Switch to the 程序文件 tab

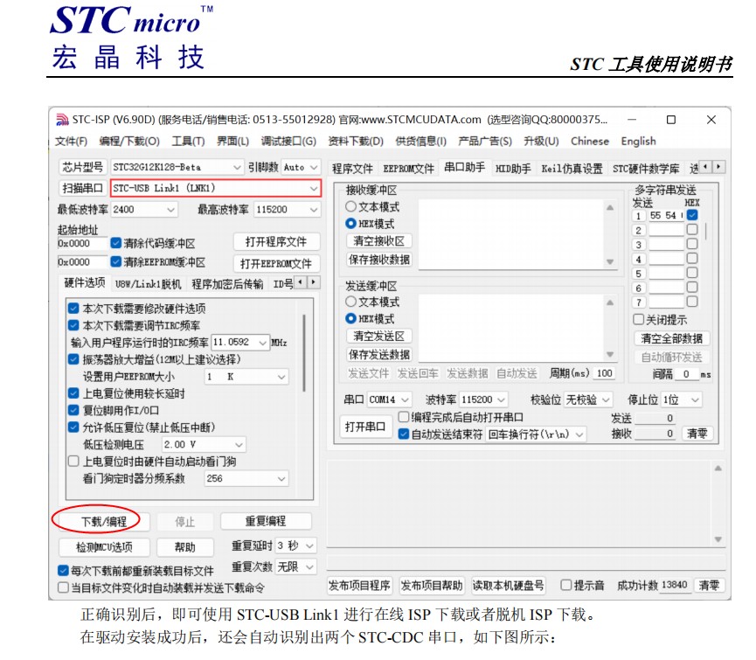(x=352, y=168)
